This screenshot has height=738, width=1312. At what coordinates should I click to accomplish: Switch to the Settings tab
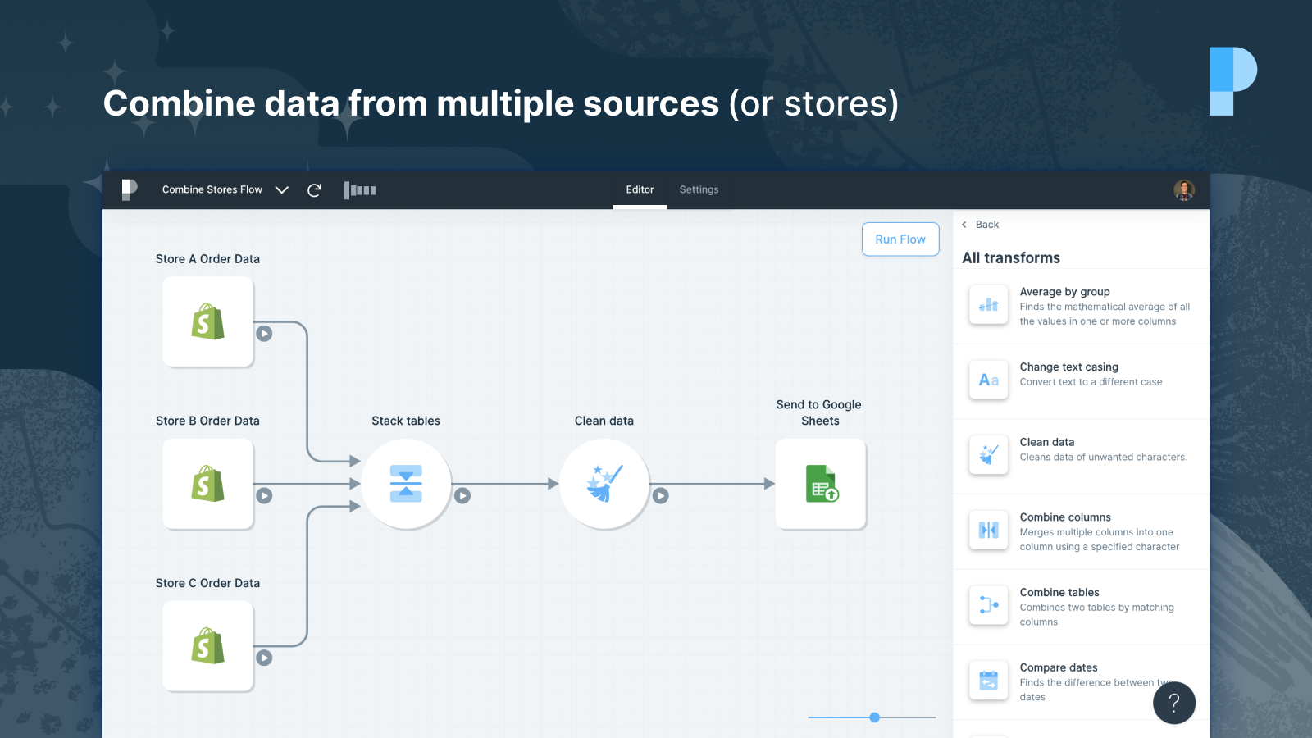(699, 189)
